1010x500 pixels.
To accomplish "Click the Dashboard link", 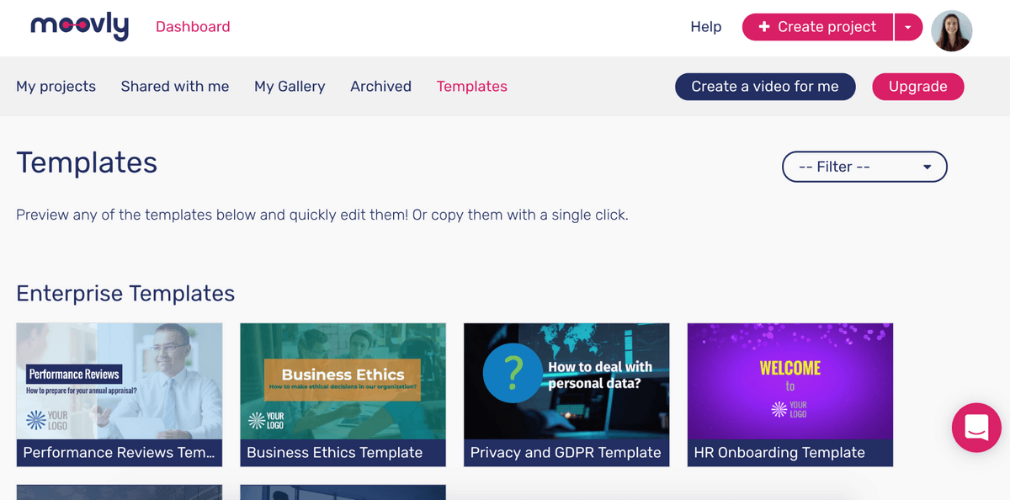I will tap(193, 27).
